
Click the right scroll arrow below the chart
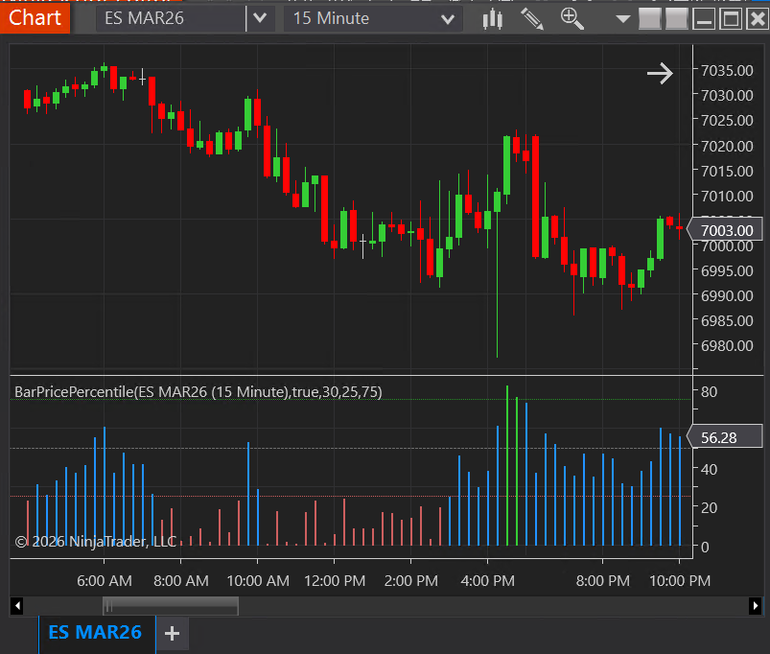(x=756, y=605)
